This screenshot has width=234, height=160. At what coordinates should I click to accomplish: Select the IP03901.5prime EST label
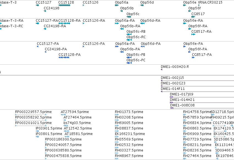tap(49, 128)
